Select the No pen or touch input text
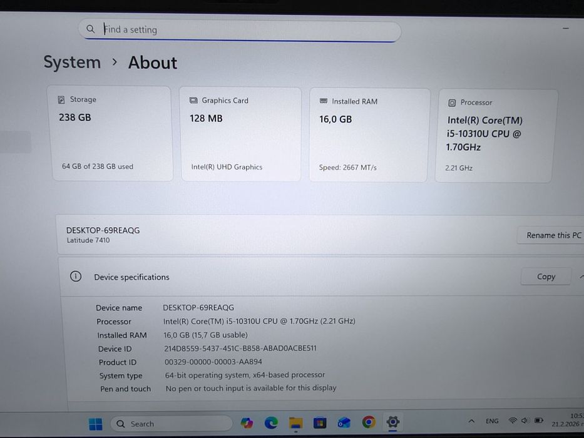 (250, 388)
